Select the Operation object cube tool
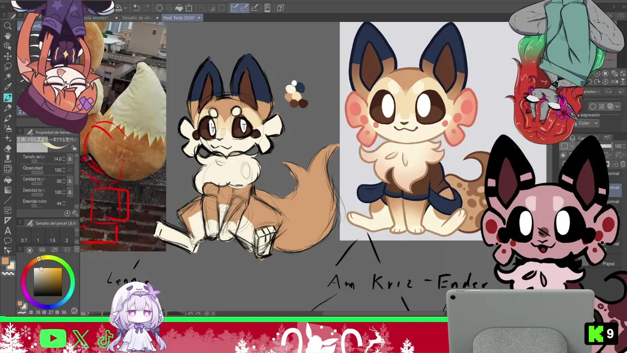This screenshot has height=353, width=627. pyautogui.click(x=8, y=46)
